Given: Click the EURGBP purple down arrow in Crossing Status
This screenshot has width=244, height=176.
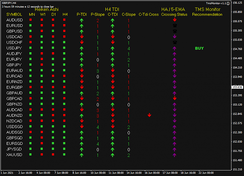Looking at the screenshot, I should 175,87.
